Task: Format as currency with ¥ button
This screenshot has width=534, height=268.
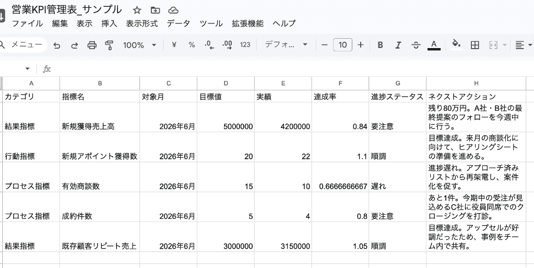Action: point(174,45)
